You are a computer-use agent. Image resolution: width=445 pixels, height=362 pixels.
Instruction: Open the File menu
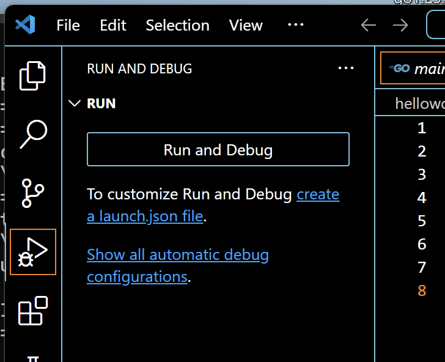click(68, 25)
